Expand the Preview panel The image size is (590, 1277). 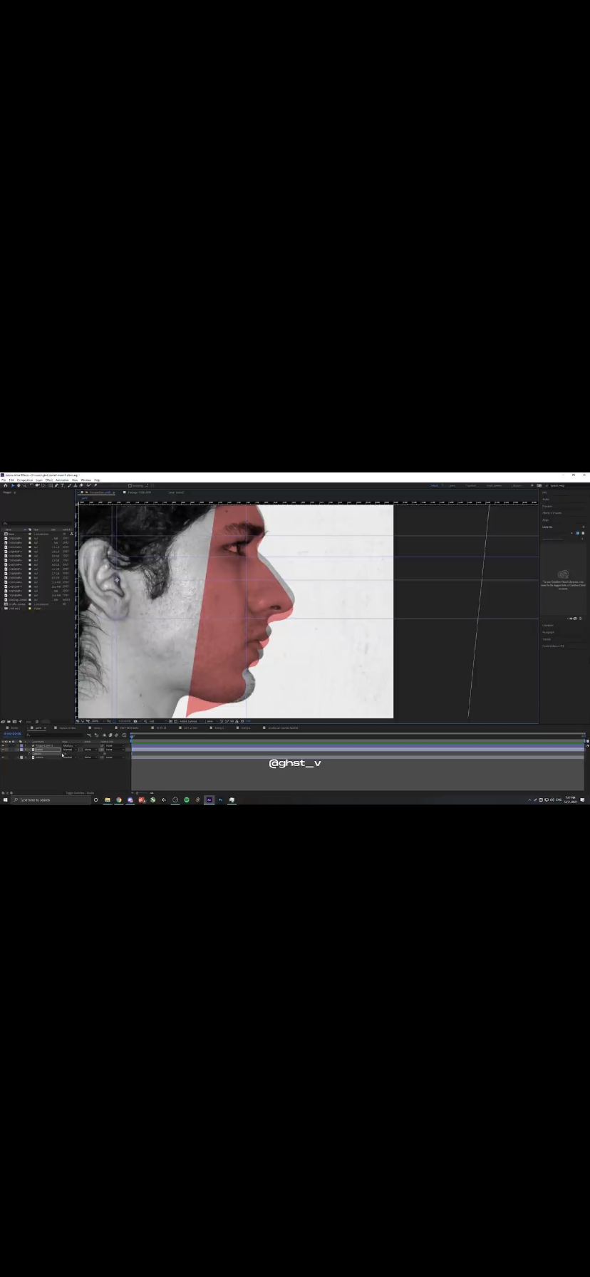click(x=547, y=506)
